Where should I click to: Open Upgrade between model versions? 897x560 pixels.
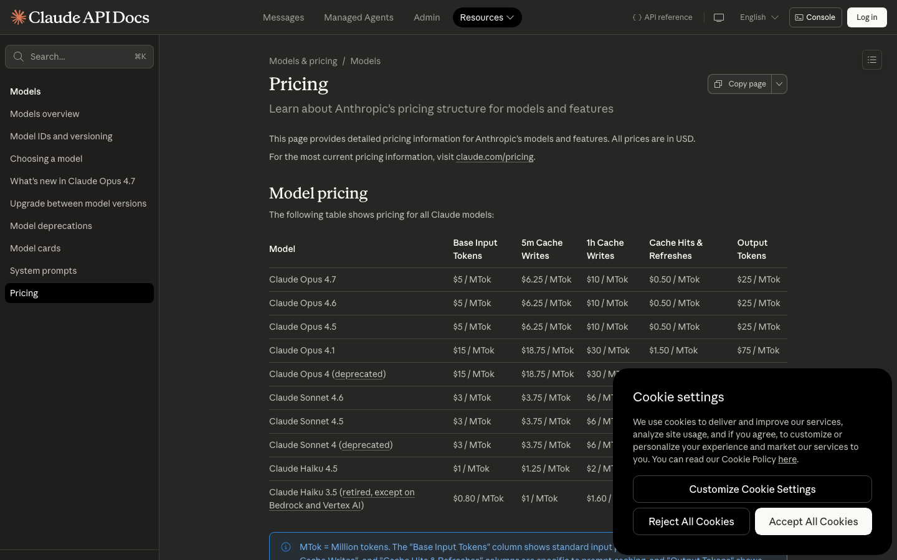(78, 203)
